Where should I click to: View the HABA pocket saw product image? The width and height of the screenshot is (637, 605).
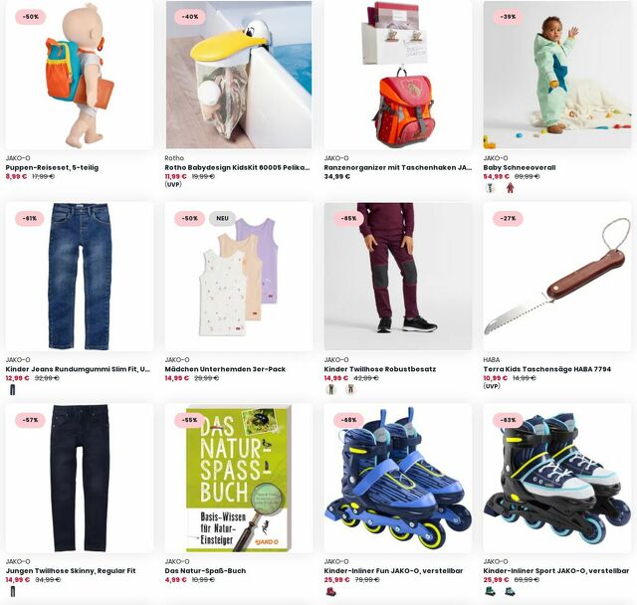(557, 277)
